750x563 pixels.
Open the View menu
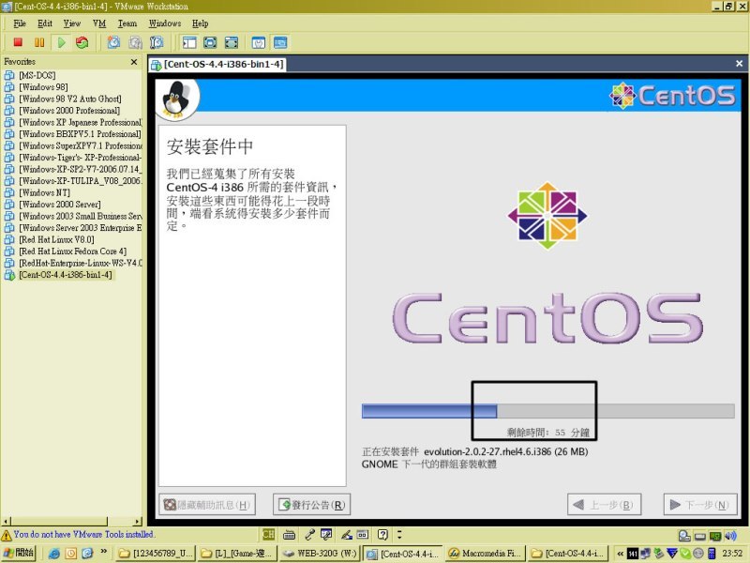(x=72, y=23)
